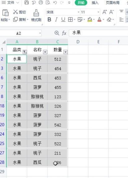Click 西瓜 cell in row 28

click(x=37, y=163)
